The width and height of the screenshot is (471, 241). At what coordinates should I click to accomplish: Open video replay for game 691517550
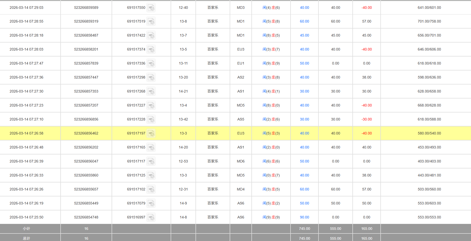(x=151, y=8)
